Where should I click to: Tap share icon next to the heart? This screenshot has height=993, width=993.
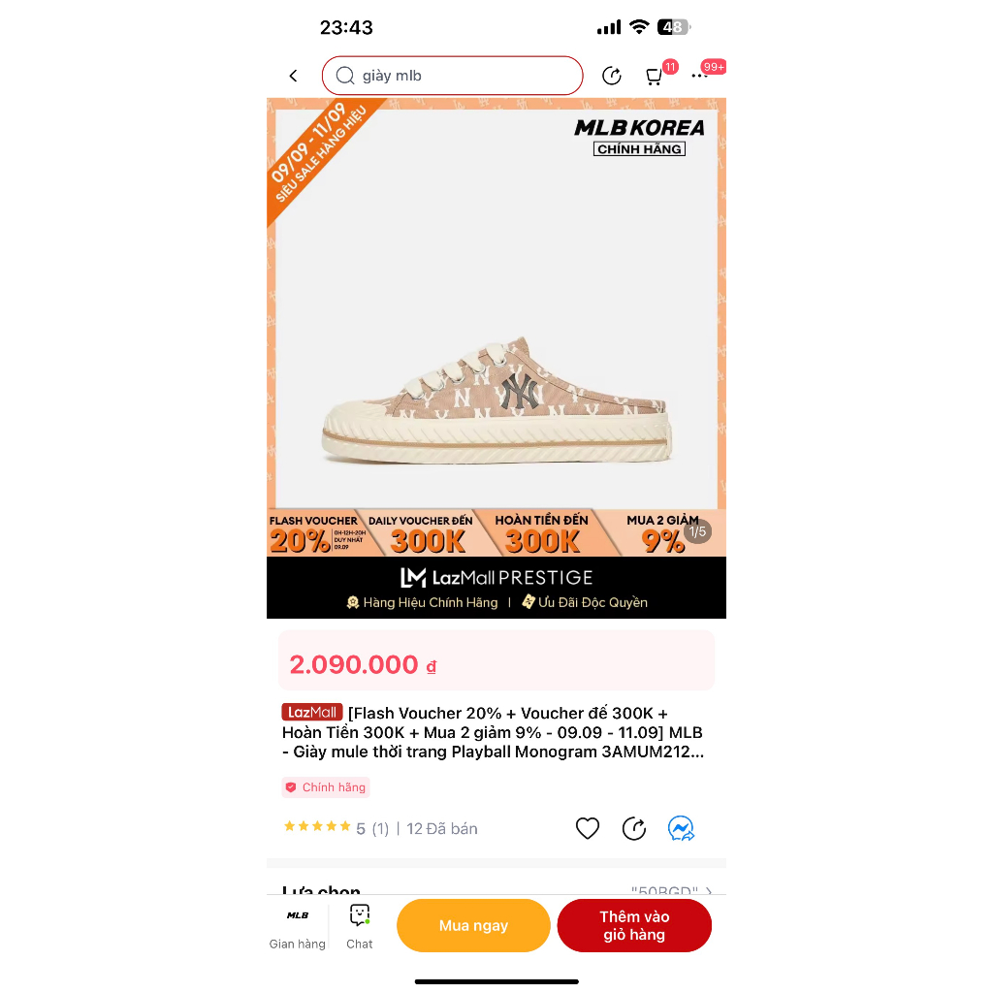coord(634,828)
